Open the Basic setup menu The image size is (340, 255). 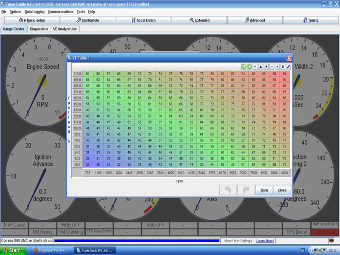coord(32,20)
